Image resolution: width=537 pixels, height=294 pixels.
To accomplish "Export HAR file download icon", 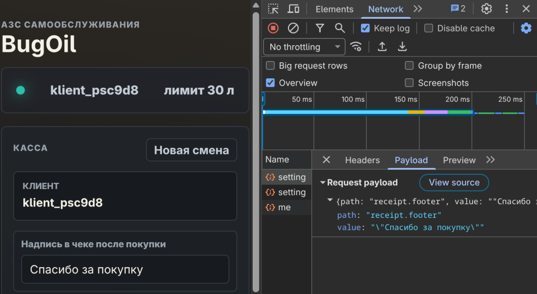I will pyautogui.click(x=403, y=47).
